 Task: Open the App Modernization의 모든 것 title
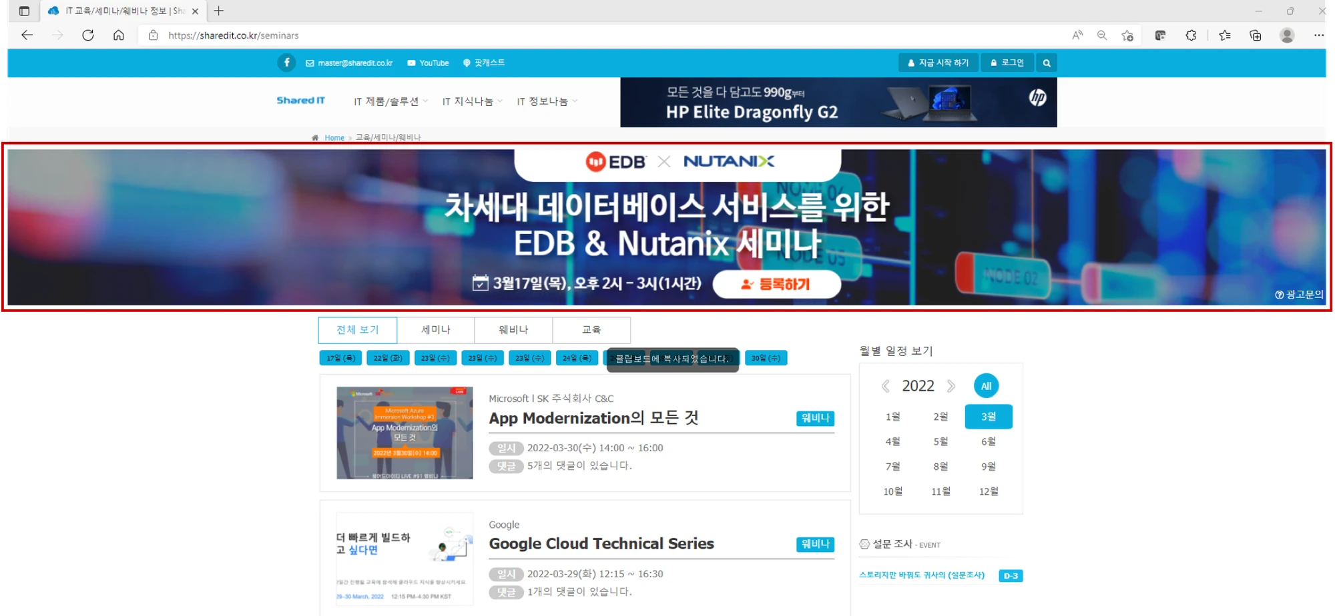[x=593, y=418]
